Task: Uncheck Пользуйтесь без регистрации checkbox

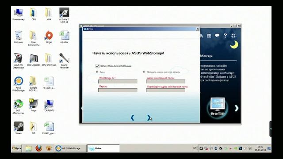Action: point(97,66)
